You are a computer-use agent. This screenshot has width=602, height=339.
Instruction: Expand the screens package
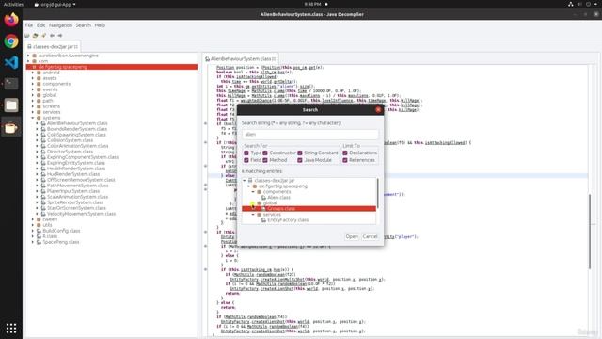coord(33,106)
